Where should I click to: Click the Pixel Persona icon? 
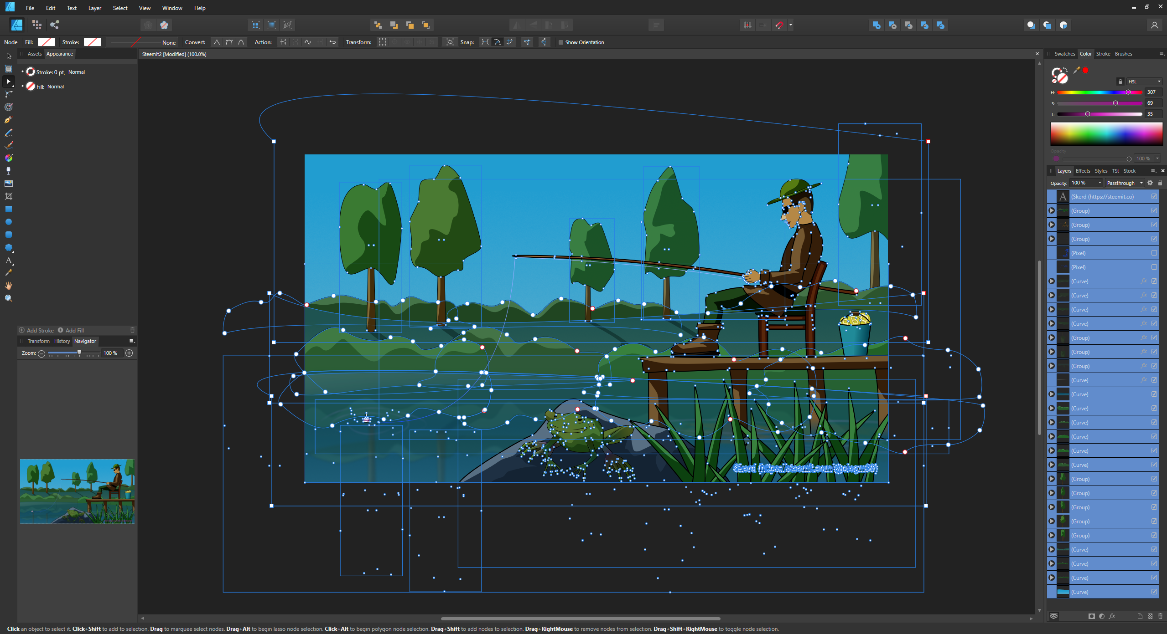[x=37, y=25]
